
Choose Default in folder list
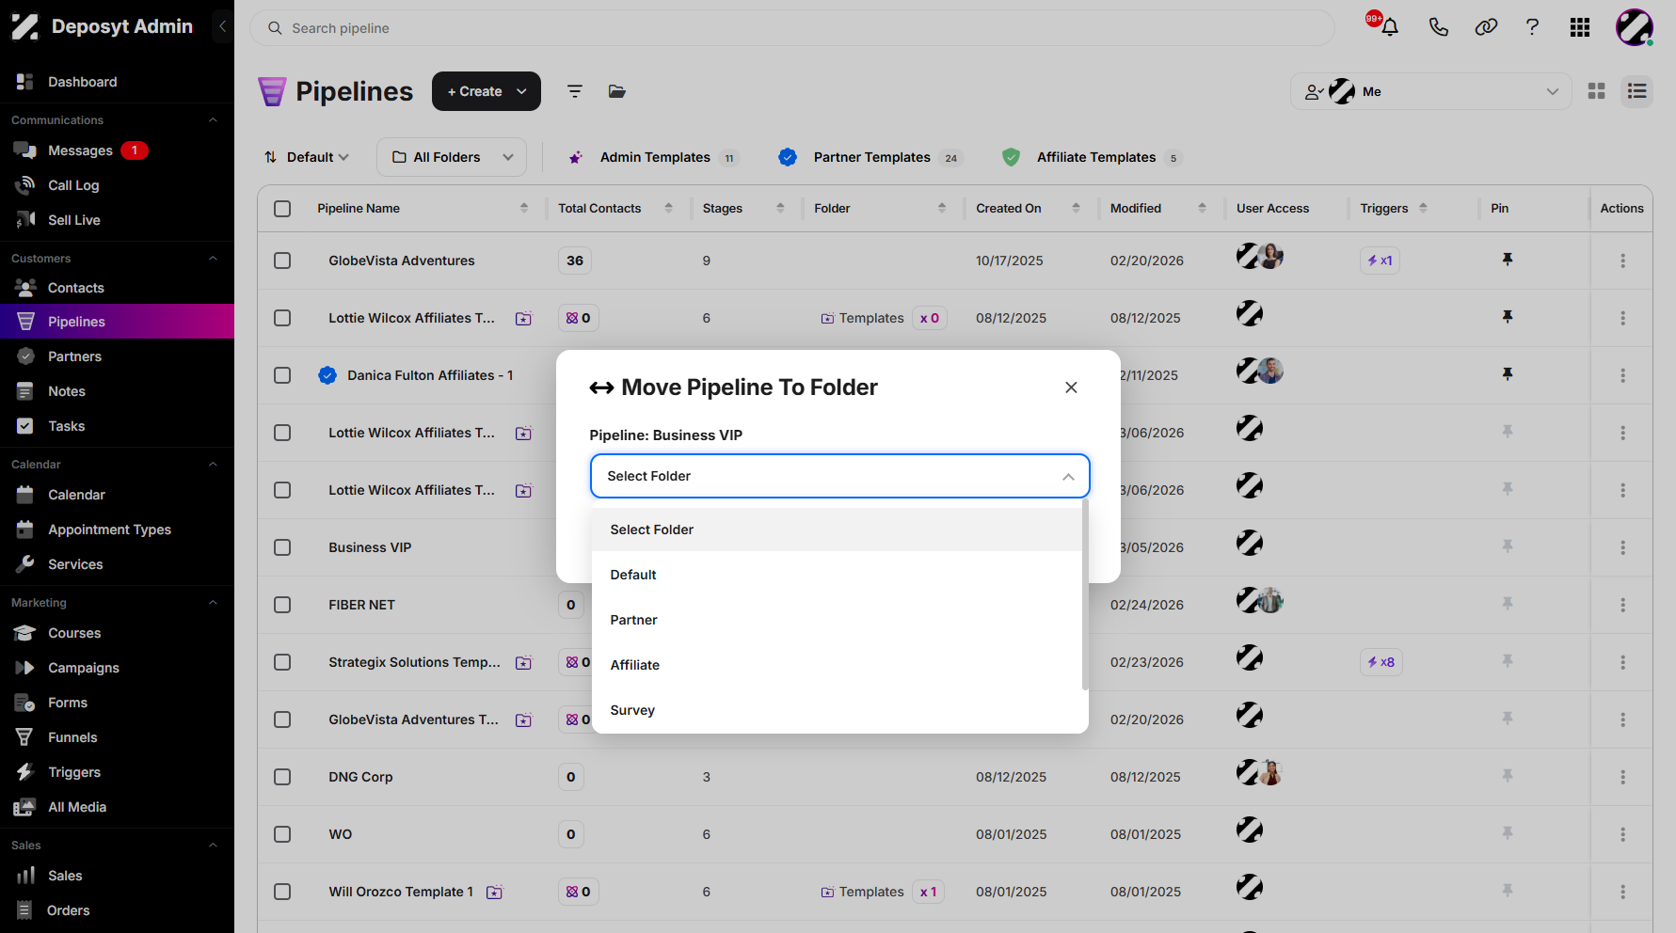(x=837, y=575)
